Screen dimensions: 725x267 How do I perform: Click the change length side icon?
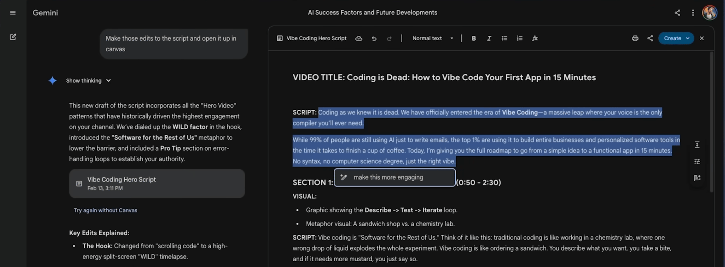coord(697,145)
